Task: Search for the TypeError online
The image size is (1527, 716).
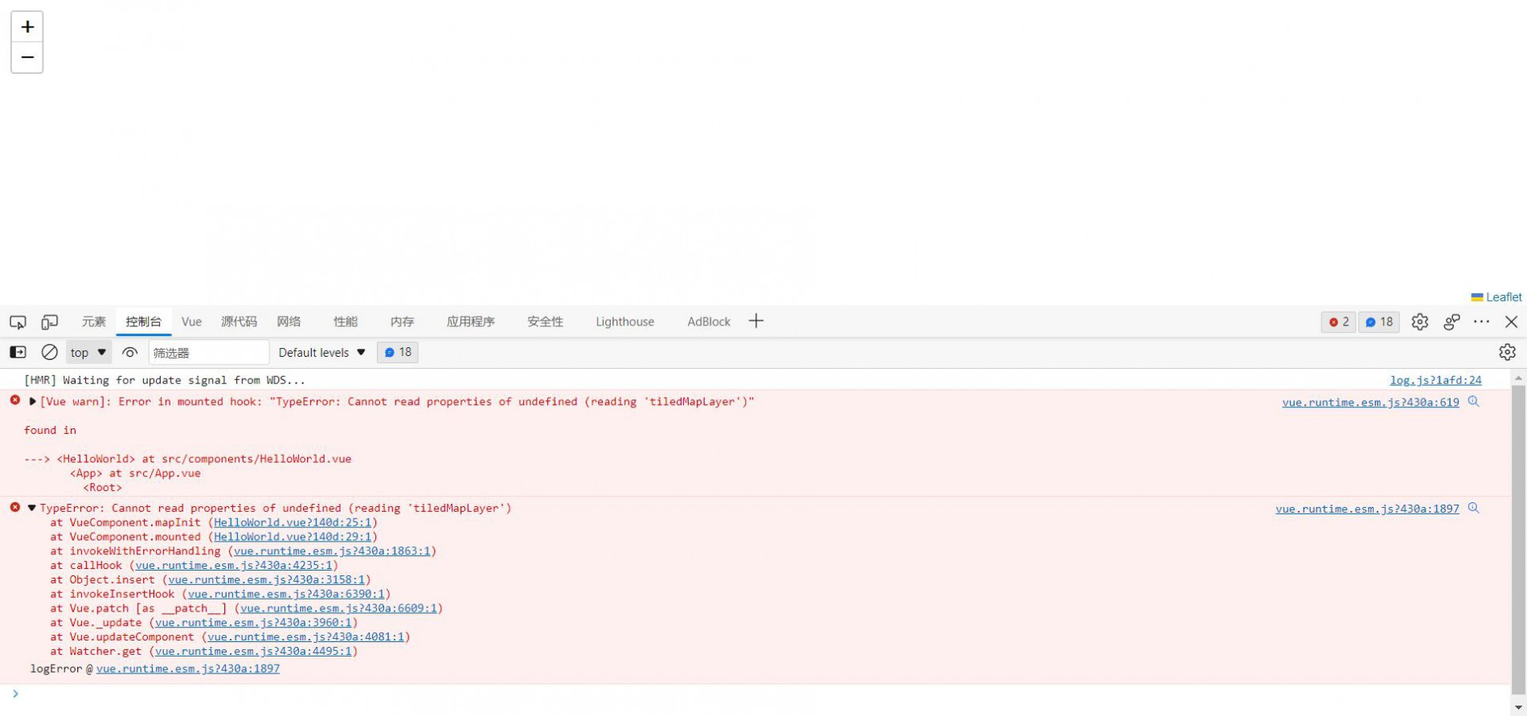Action: pos(1473,508)
